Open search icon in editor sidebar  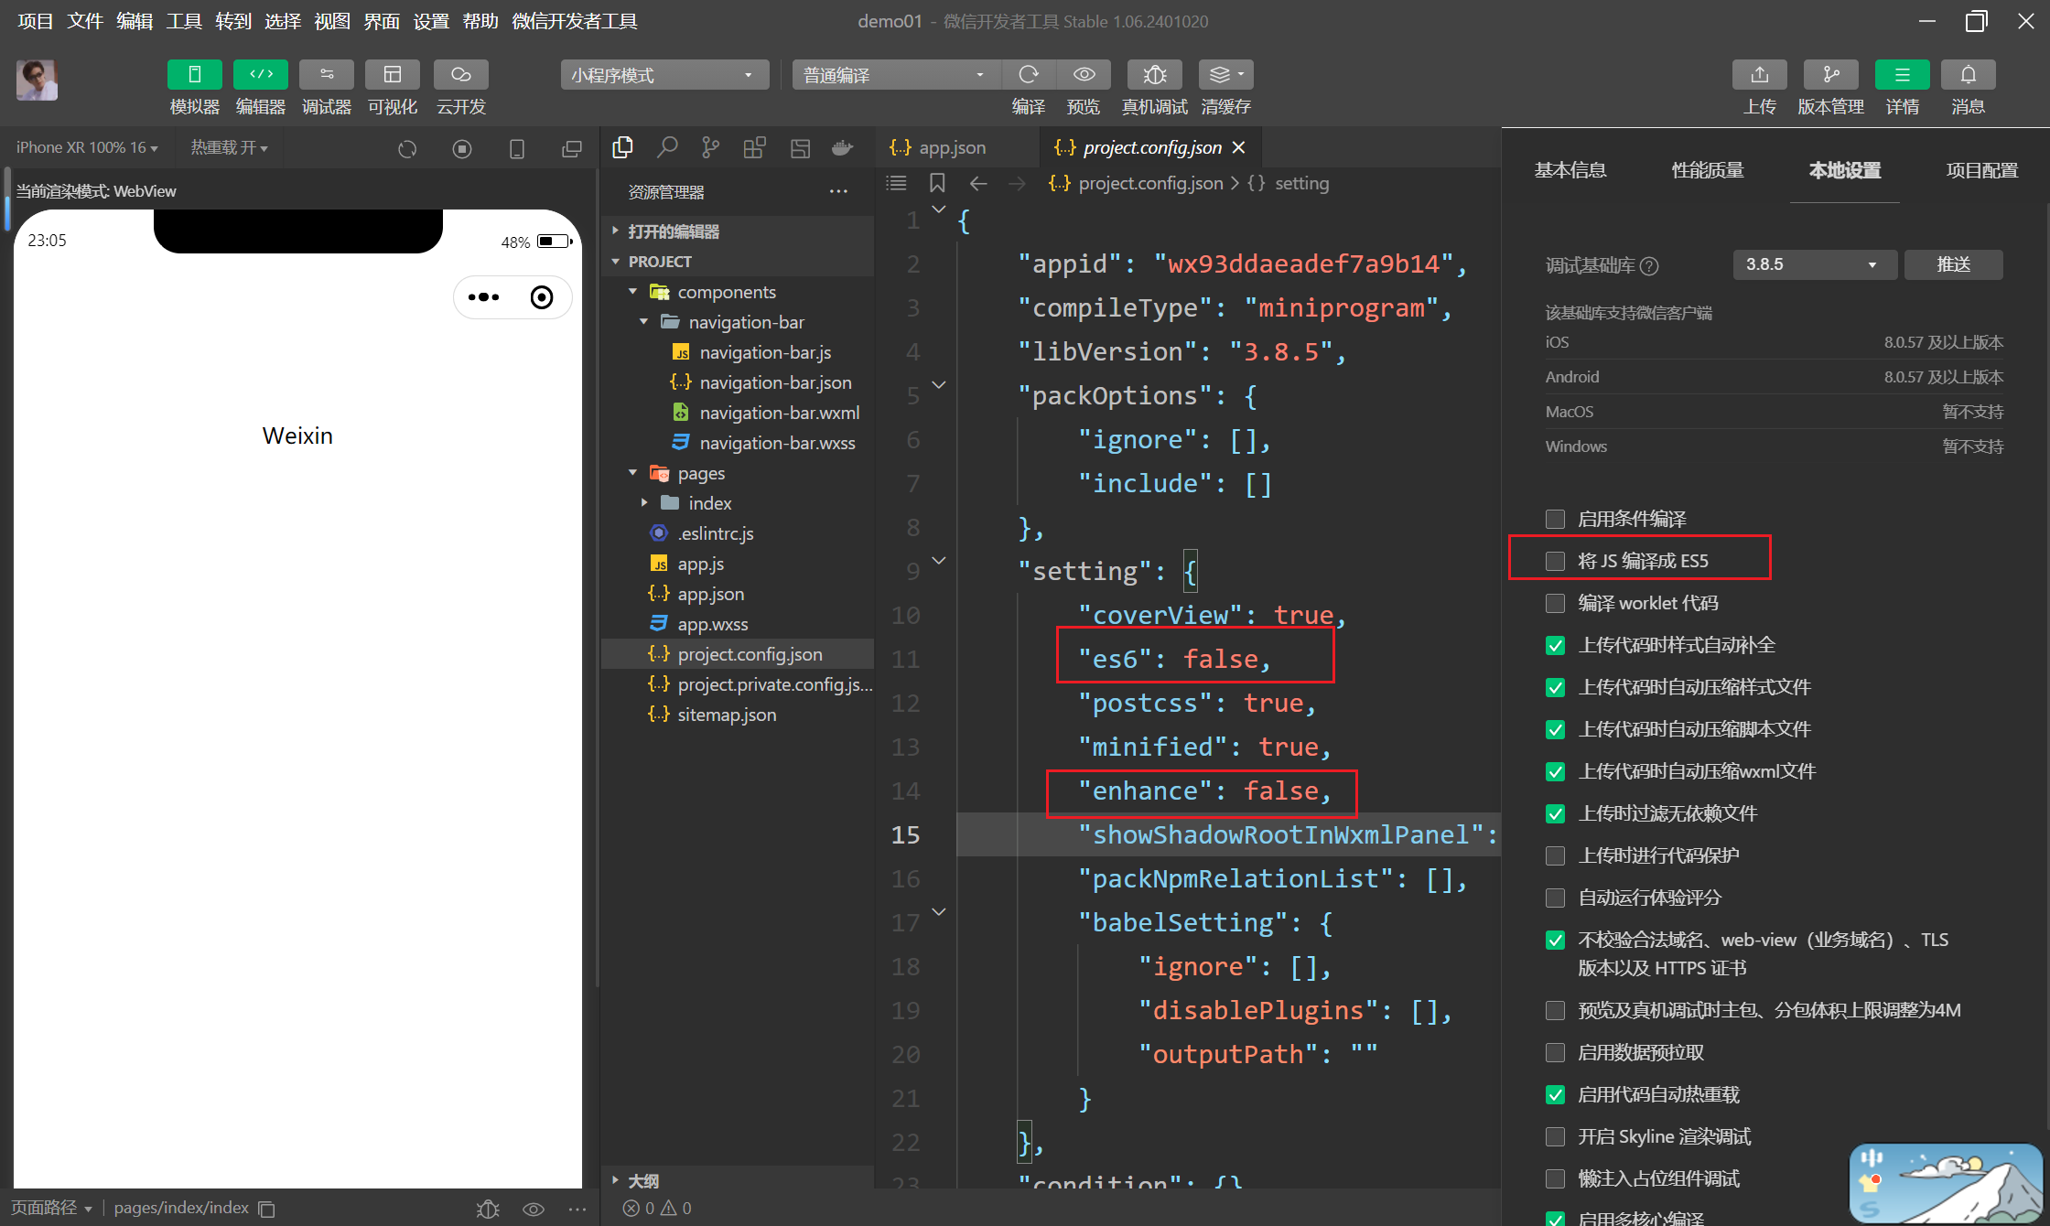click(667, 147)
